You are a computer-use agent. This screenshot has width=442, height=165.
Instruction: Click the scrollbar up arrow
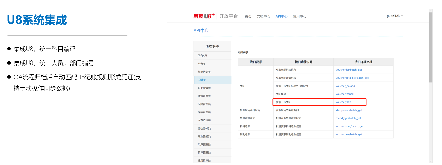(431, 11)
